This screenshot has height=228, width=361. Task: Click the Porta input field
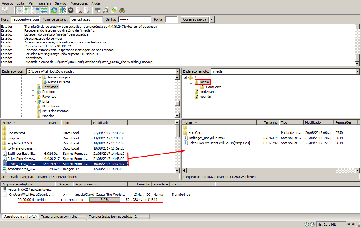(x=171, y=19)
